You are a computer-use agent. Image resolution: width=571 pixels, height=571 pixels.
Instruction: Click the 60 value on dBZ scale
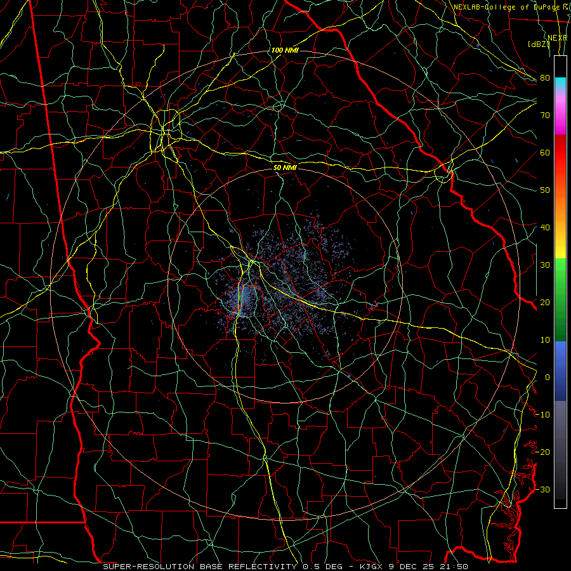(x=545, y=153)
